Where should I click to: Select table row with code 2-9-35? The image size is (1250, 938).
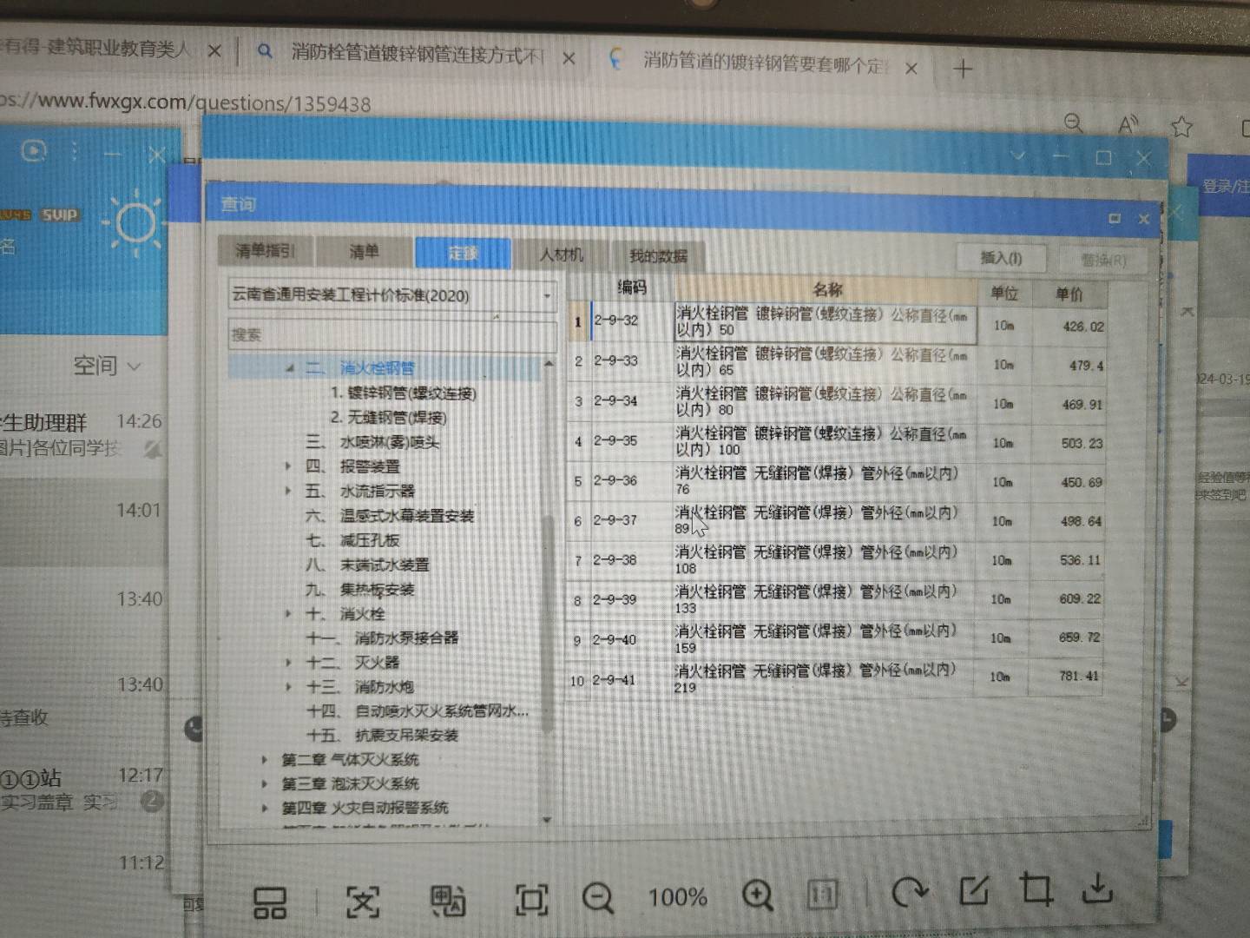837,442
